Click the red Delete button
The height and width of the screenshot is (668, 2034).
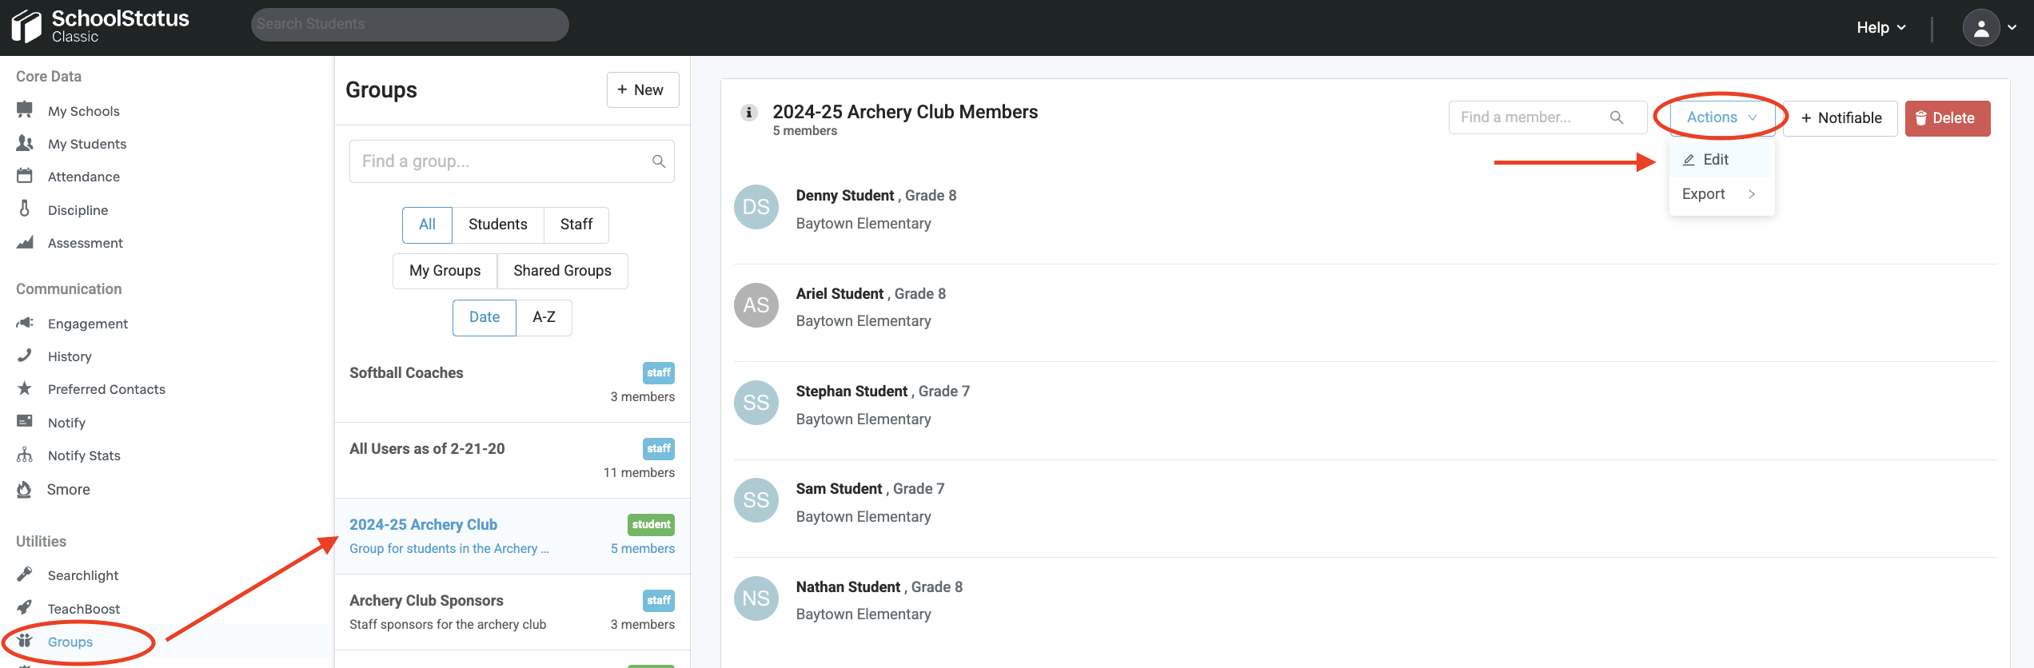(x=1947, y=118)
